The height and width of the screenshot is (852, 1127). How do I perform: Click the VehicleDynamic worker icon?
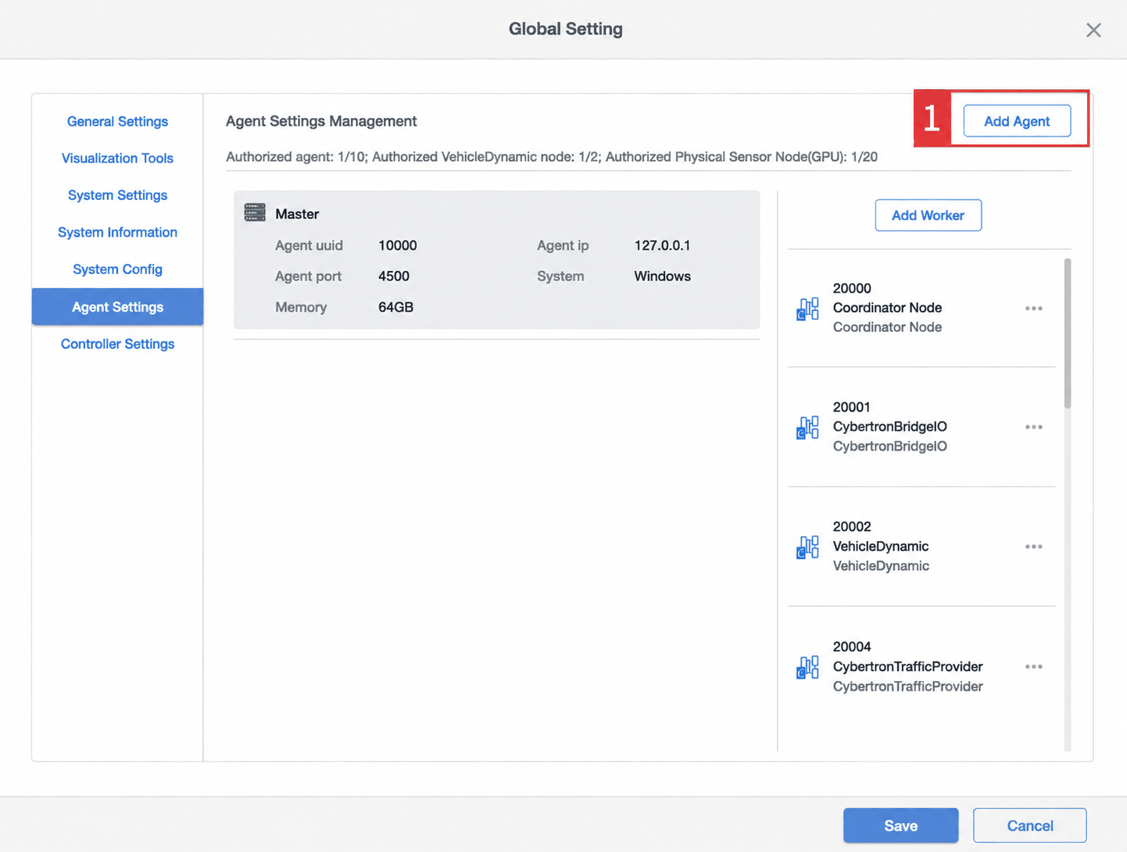(807, 547)
